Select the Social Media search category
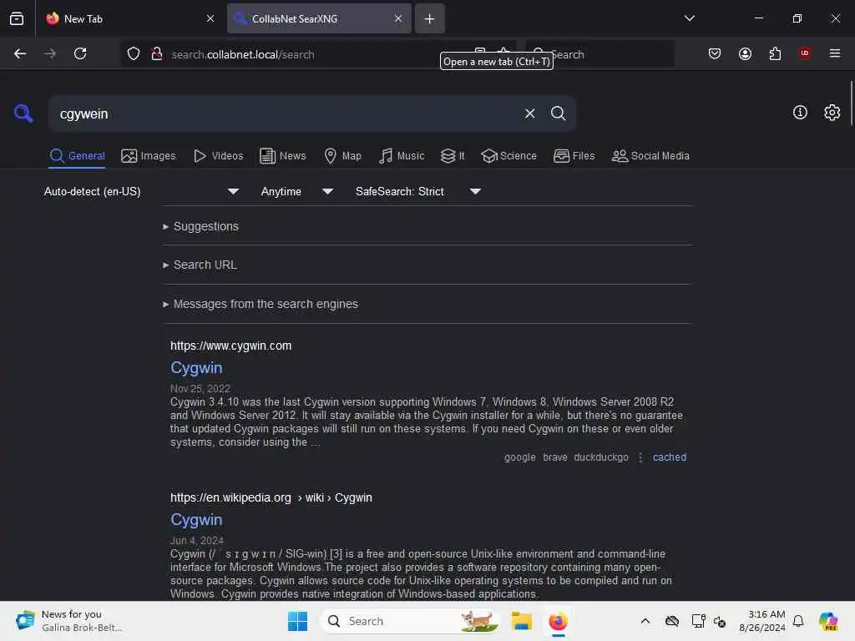This screenshot has width=855, height=641. coord(650,156)
